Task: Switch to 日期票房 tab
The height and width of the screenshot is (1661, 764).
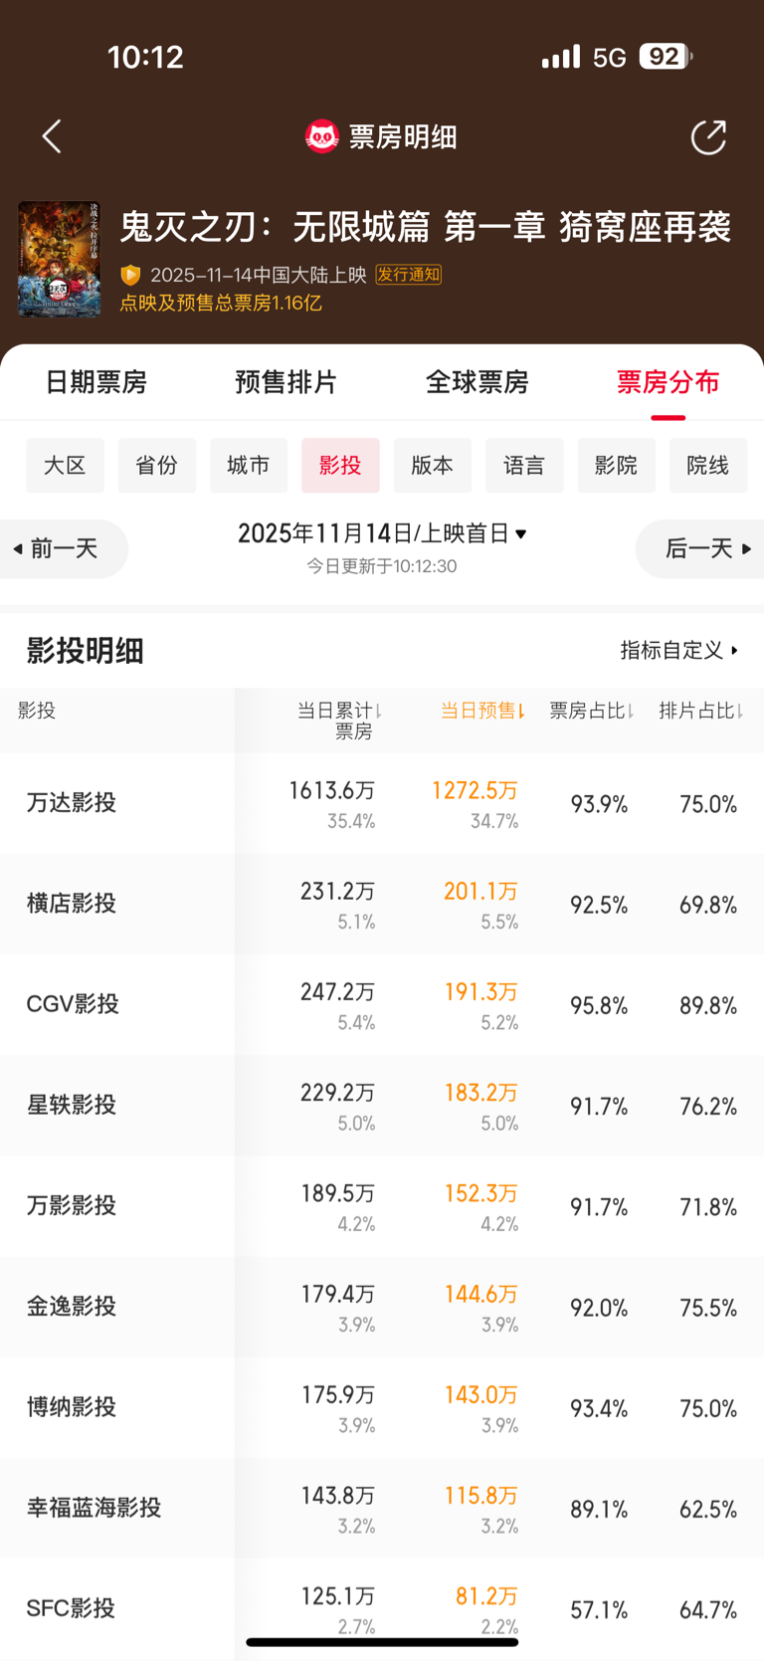Action: (x=96, y=382)
